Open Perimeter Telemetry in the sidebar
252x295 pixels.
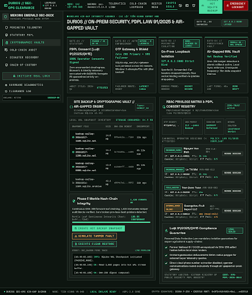(32, 28)
